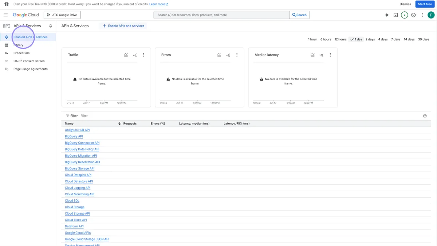Viewport: 437px width, 246px height.
Task: Sort by Requests column arrow
Action: (x=119, y=124)
